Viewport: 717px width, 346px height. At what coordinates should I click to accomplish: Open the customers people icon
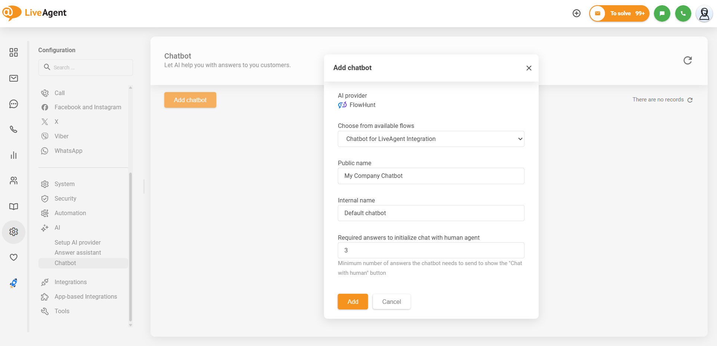13,181
